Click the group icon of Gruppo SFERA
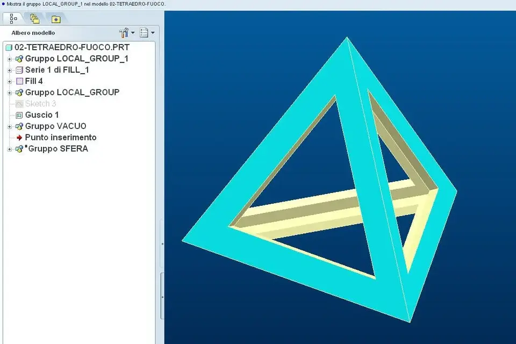The image size is (516, 344). tap(19, 149)
